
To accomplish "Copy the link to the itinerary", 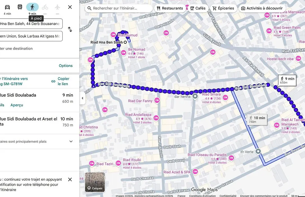I will 60,81.
